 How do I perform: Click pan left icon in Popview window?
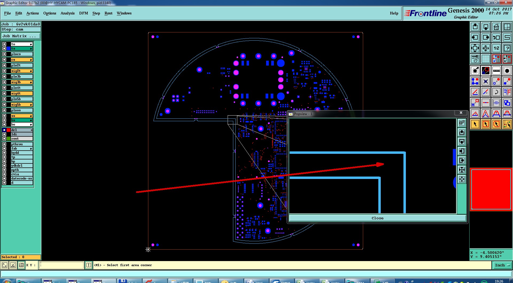pos(462,151)
